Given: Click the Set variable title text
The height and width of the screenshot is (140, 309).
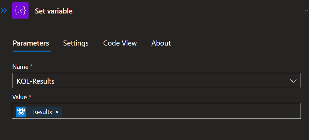Looking at the screenshot, I should [54, 11].
